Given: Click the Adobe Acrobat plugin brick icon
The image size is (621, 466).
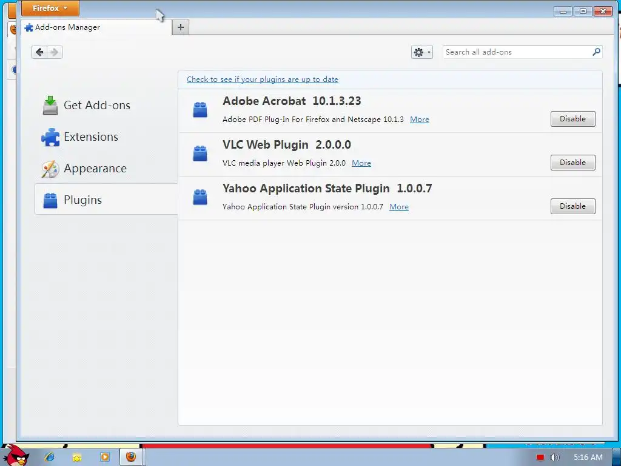Looking at the screenshot, I should pyautogui.click(x=200, y=110).
